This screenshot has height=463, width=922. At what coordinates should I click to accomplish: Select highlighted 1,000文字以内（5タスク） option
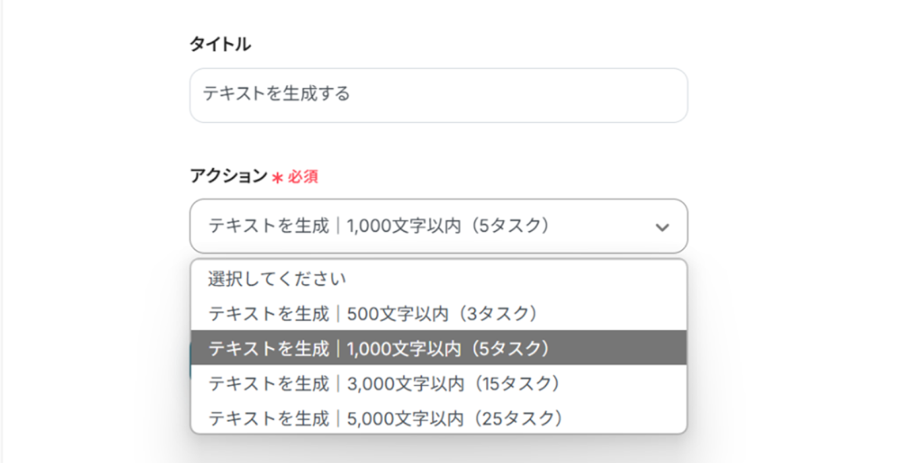tap(379, 348)
